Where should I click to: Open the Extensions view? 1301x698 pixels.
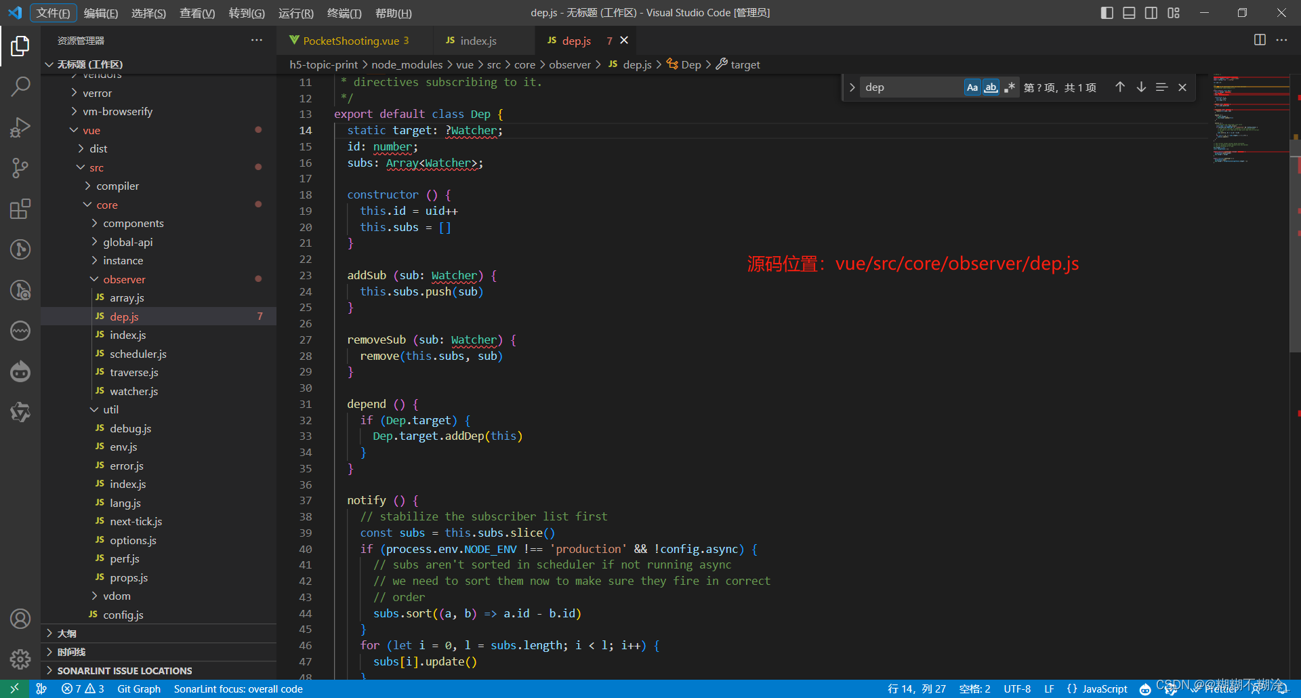(20, 209)
